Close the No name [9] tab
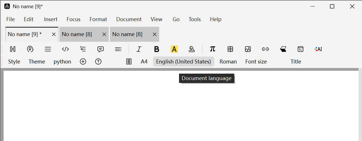This screenshot has width=362, height=141. [54, 34]
